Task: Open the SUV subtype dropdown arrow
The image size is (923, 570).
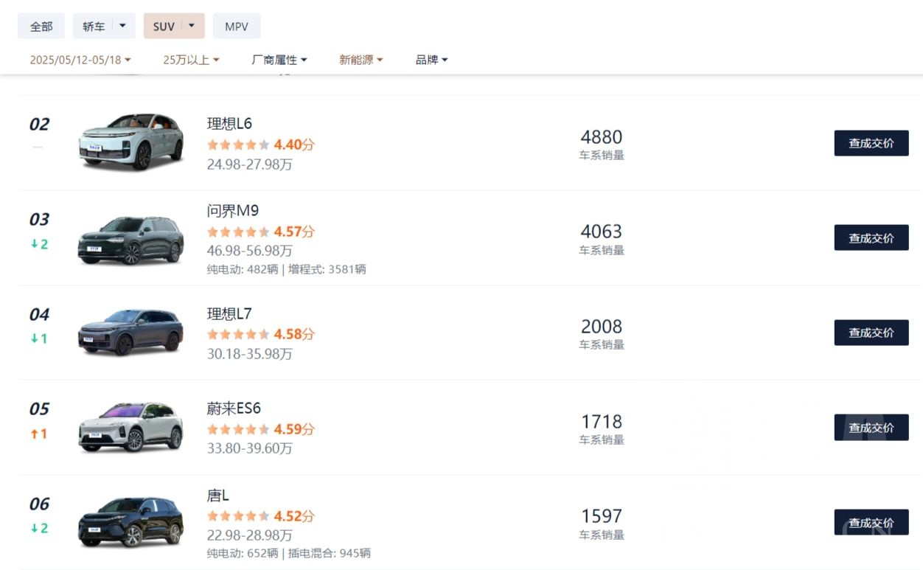Action: tap(190, 26)
